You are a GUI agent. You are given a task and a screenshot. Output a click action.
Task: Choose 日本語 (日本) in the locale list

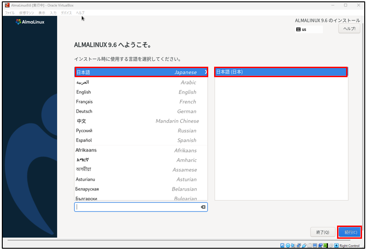point(281,72)
